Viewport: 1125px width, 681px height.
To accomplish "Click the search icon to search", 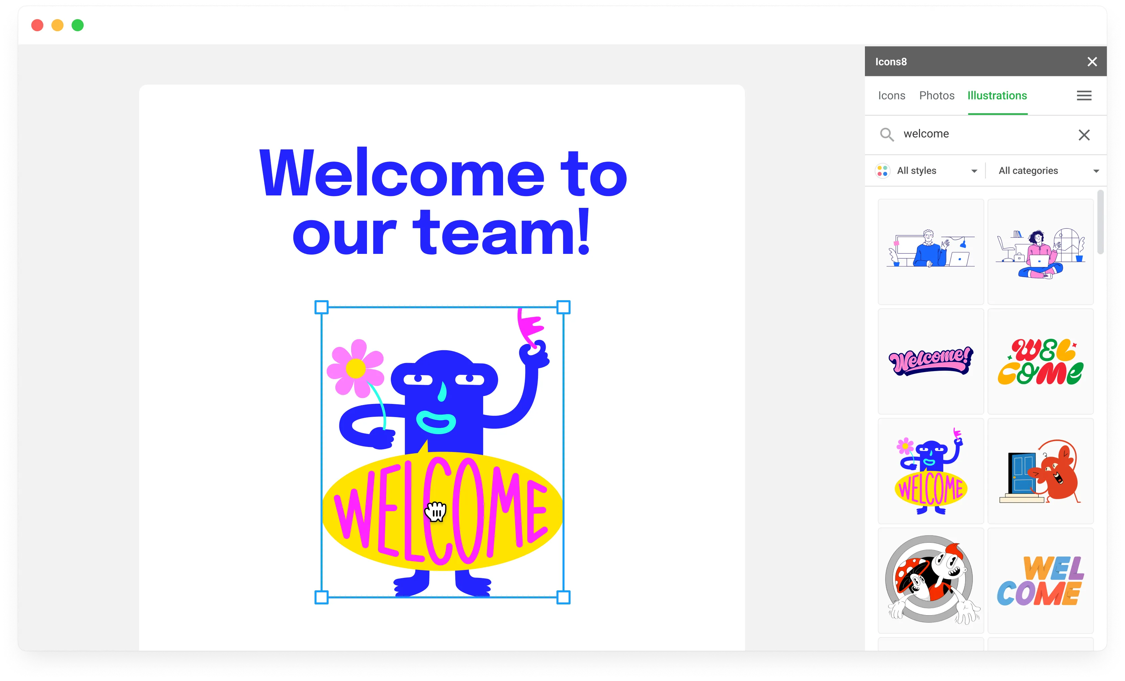I will [885, 134].
